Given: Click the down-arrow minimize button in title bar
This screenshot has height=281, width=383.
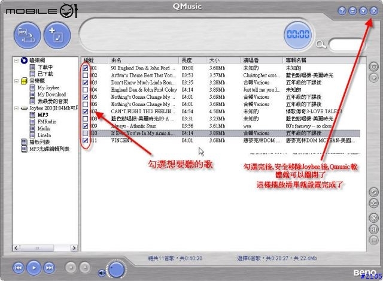Looking at the screenshot, I should point(363,11).
